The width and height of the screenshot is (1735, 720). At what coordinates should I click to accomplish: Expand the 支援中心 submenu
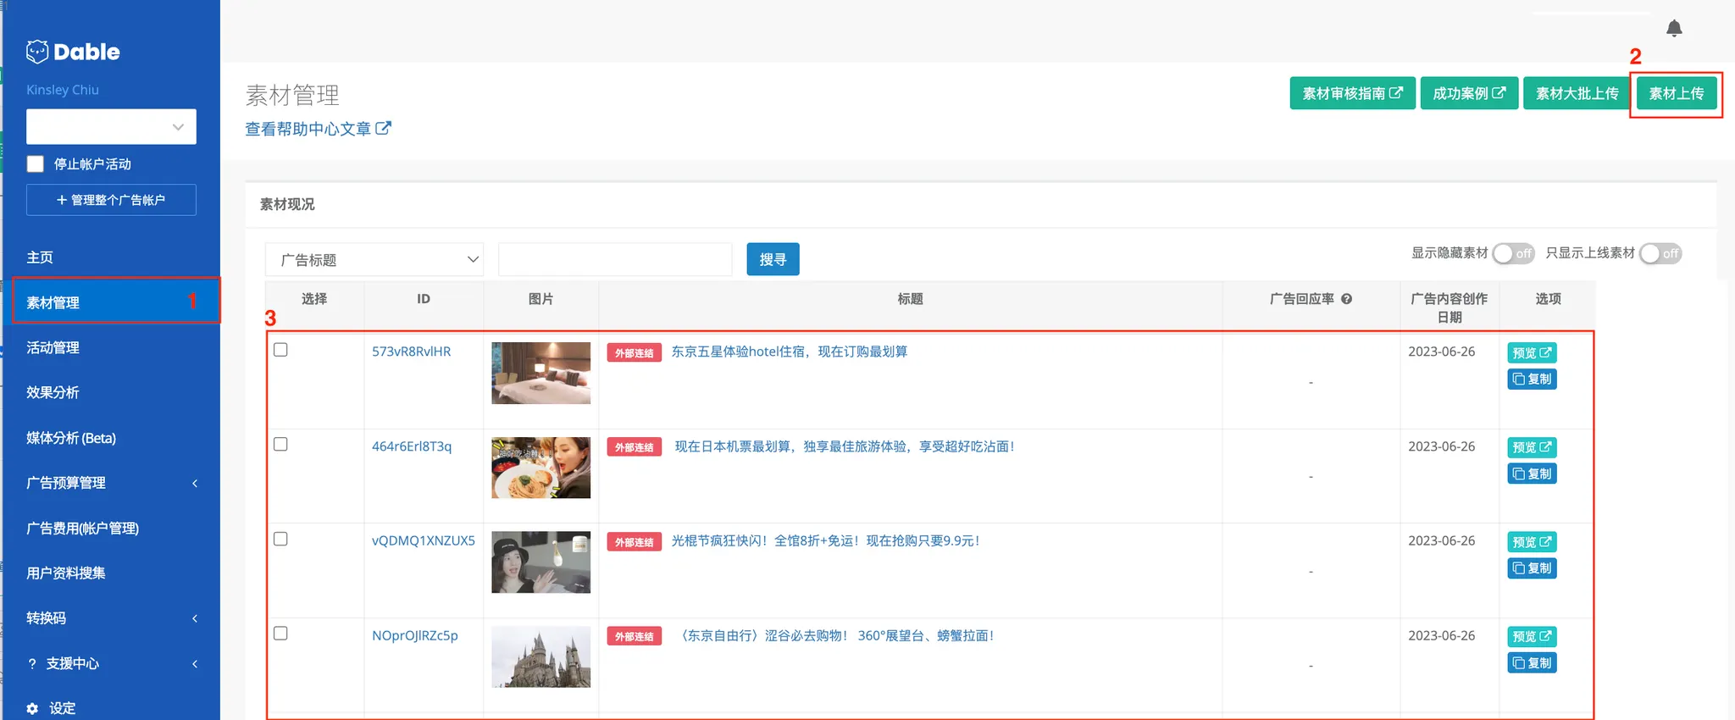coord(195,664)
